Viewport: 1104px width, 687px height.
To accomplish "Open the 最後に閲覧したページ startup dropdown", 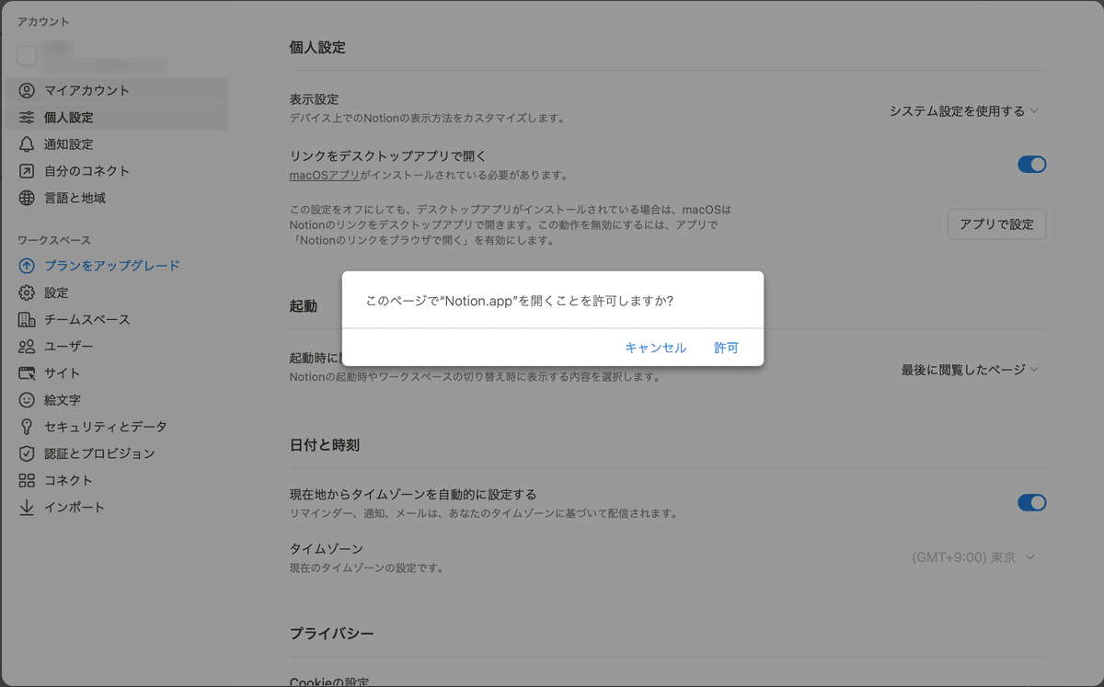I will point(970,370).
